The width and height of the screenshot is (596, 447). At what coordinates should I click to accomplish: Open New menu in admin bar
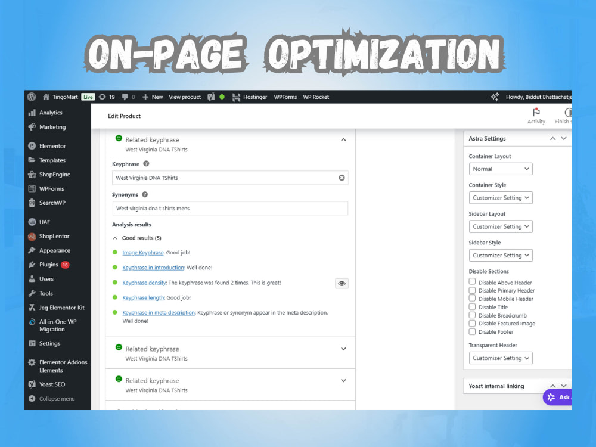pyautogui.click(x=153, y=97)
